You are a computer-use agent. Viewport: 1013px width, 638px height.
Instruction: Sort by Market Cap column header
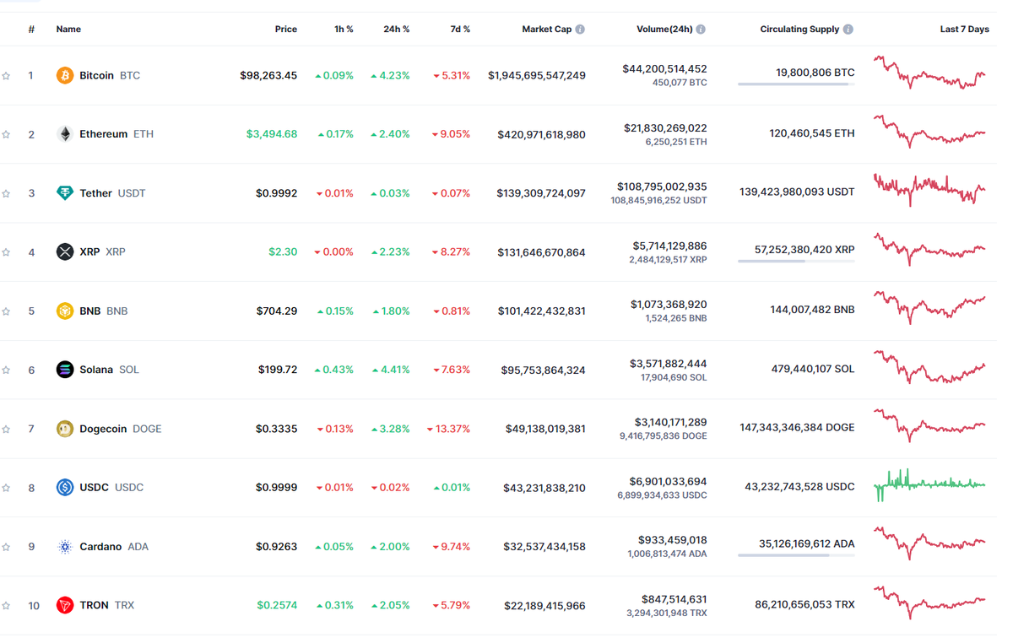click(x=546, y=29)
